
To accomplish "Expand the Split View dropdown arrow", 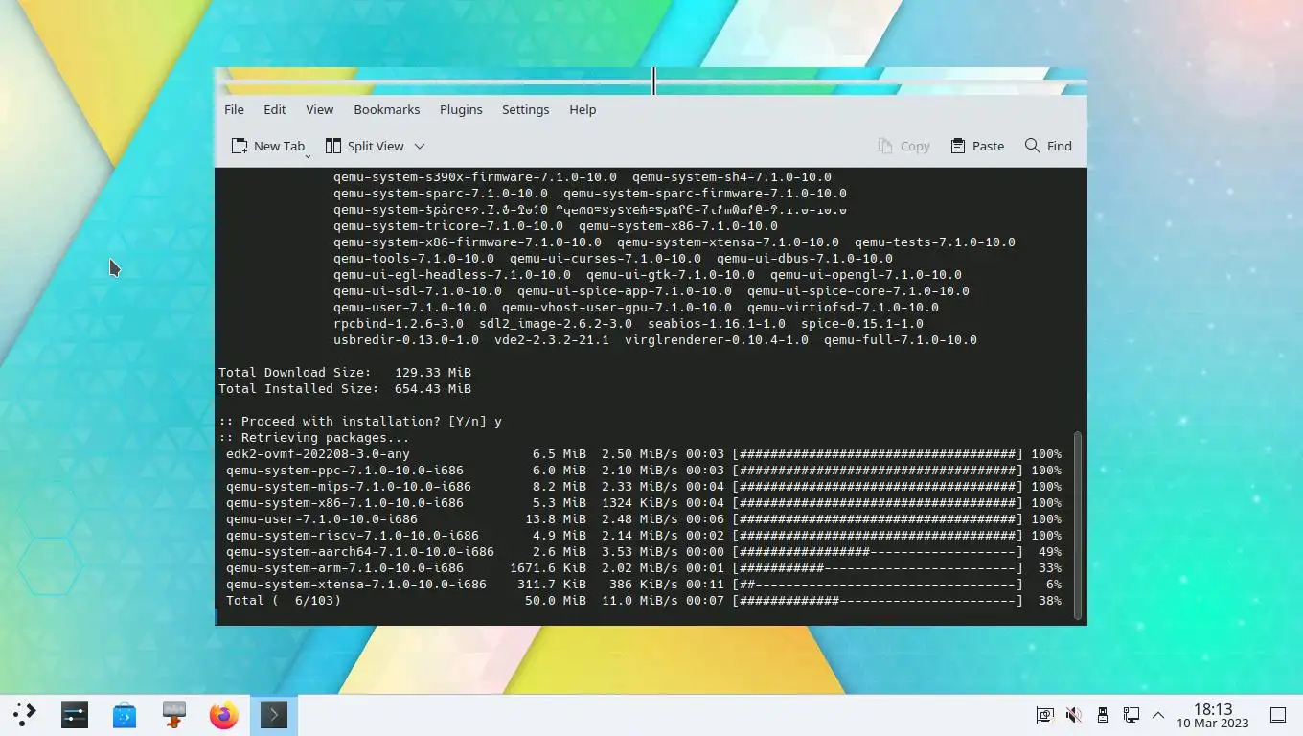I will pos(420,146).
